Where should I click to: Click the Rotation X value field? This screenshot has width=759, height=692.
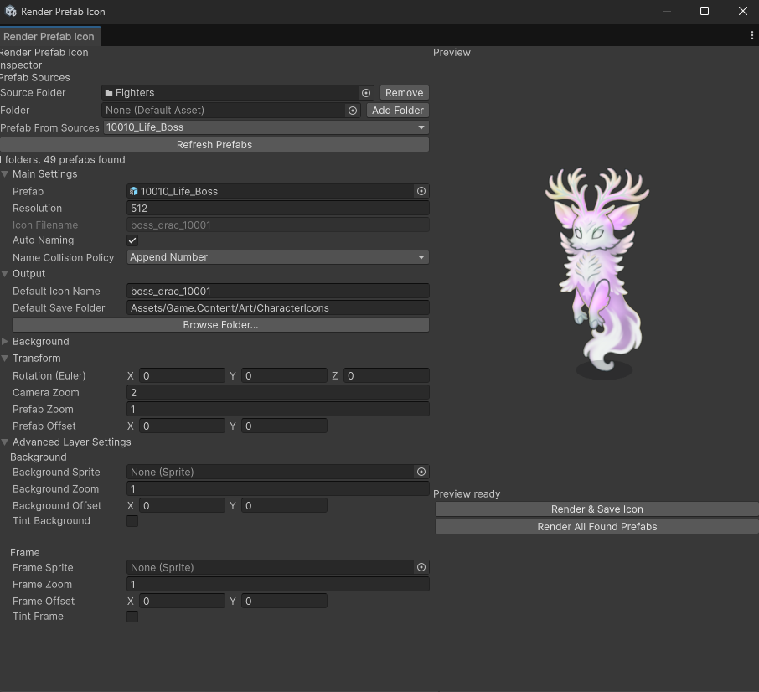click(182, 375)
